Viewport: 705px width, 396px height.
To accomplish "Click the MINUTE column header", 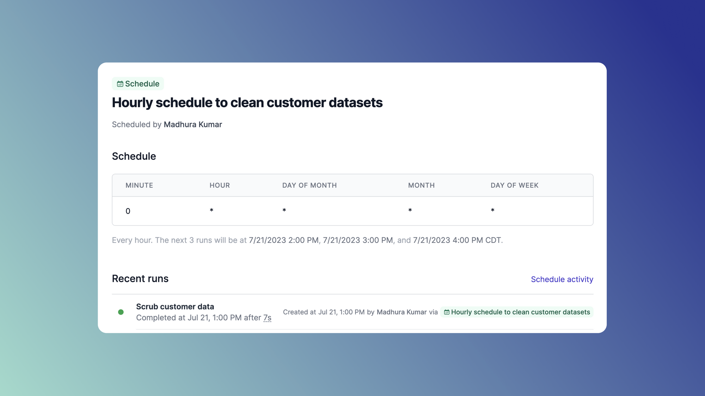I will 139,185.
